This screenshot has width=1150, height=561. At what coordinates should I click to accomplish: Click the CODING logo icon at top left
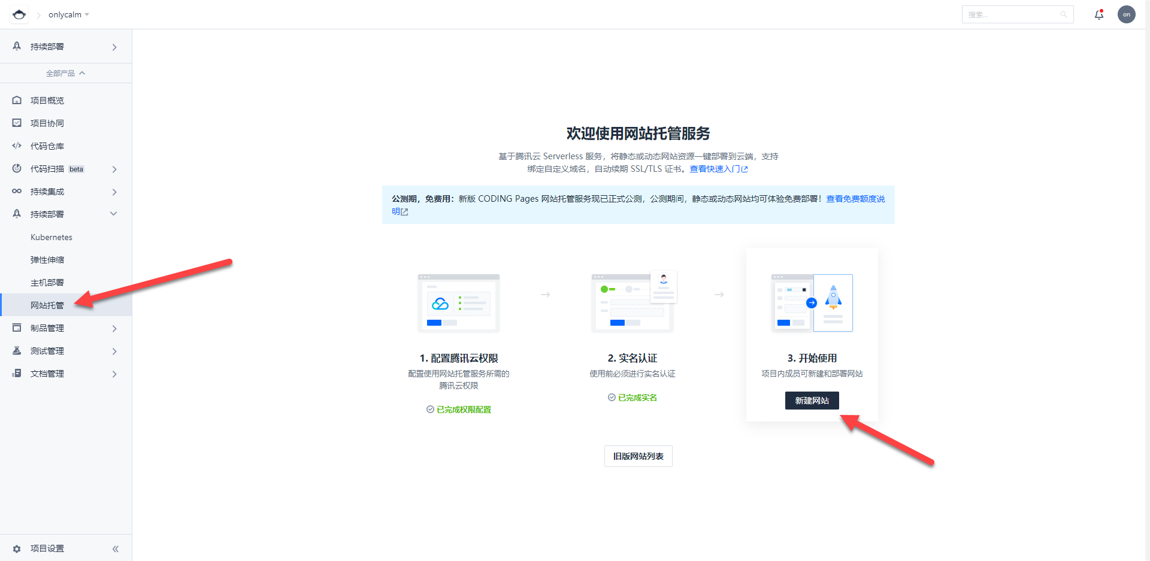coord(19,14)
